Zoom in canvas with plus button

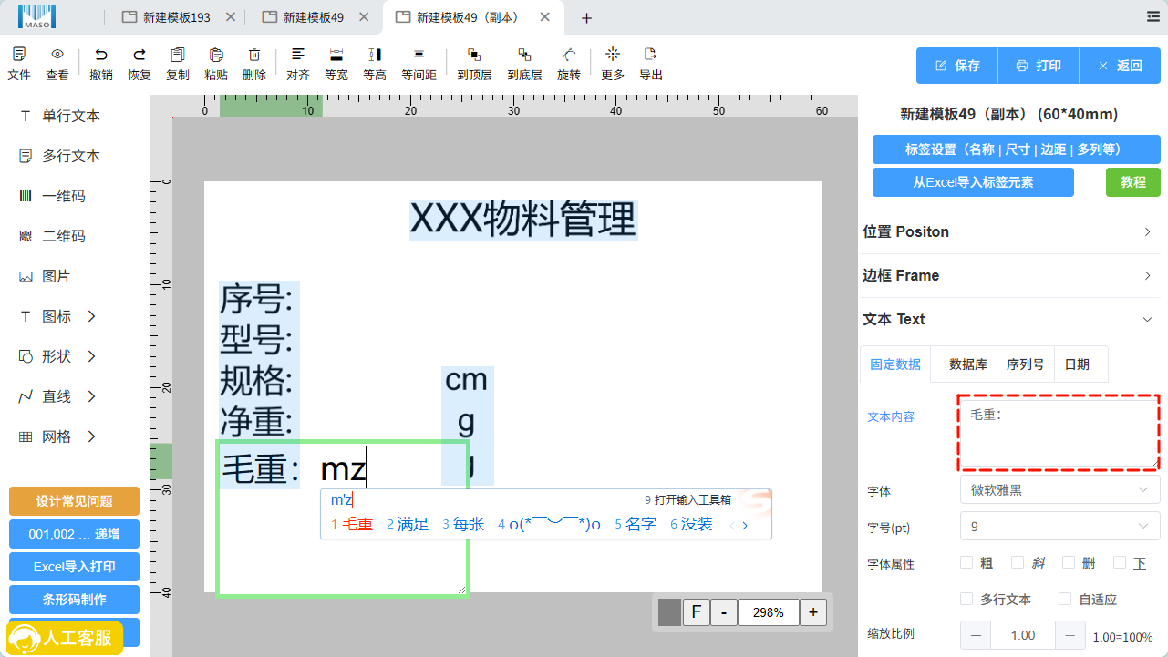(812, 612)
